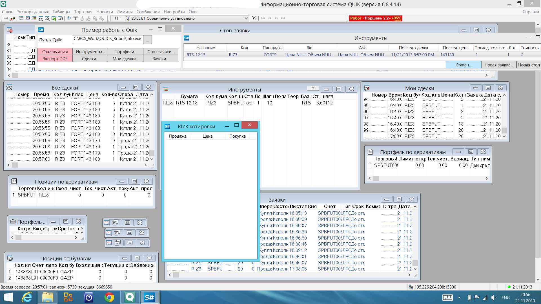Viewport: 541px width, 304px height.
Task: Open the connection status message dropdown
Action: 246,18
